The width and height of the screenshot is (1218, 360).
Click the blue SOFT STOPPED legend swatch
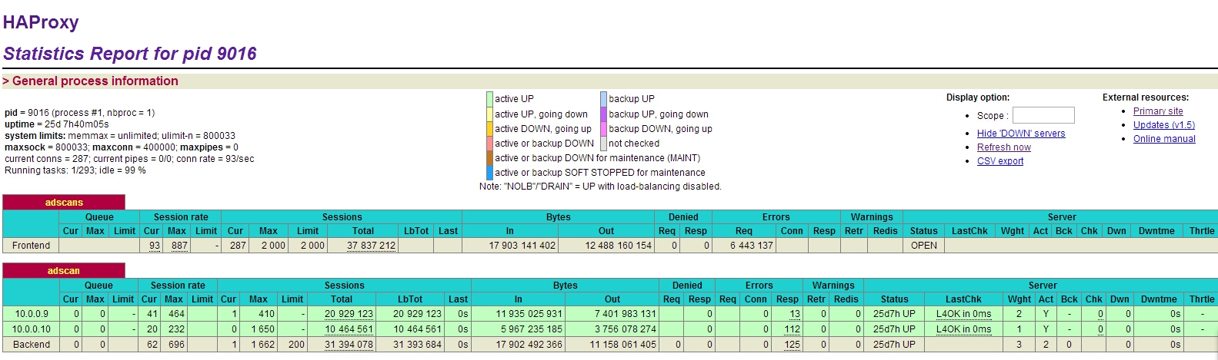[x=489, y=173]
